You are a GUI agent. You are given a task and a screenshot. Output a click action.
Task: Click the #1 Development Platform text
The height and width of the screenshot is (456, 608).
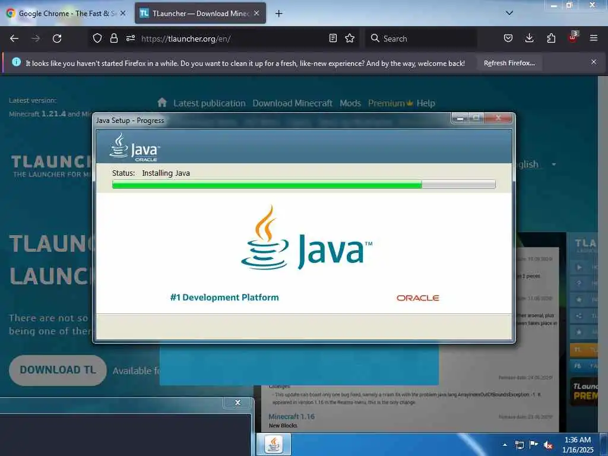pyautogui.click(x=224, y=297)
